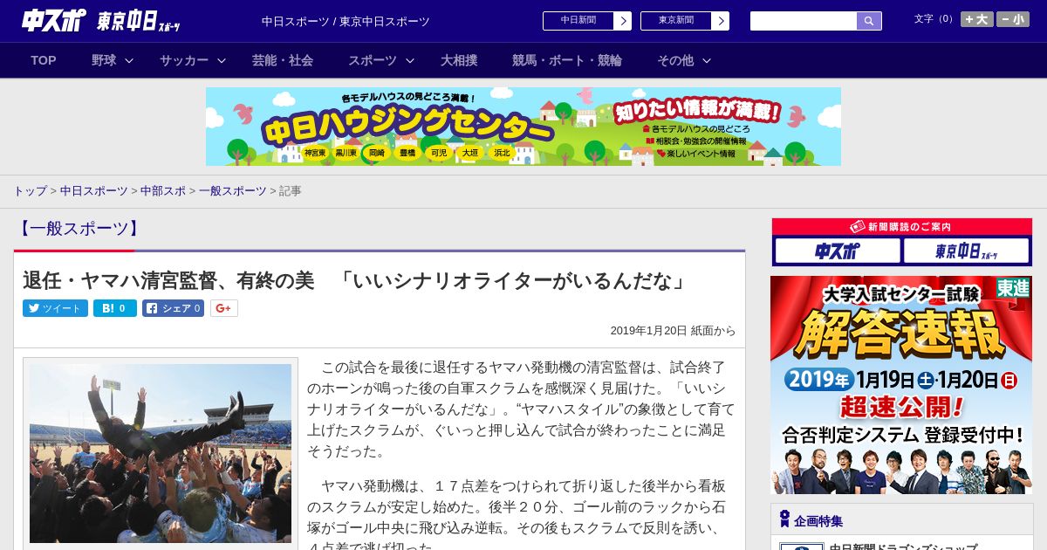Open the 大相撲 menu item
Screen dimensions: 1047x550
tap(459, 60)
